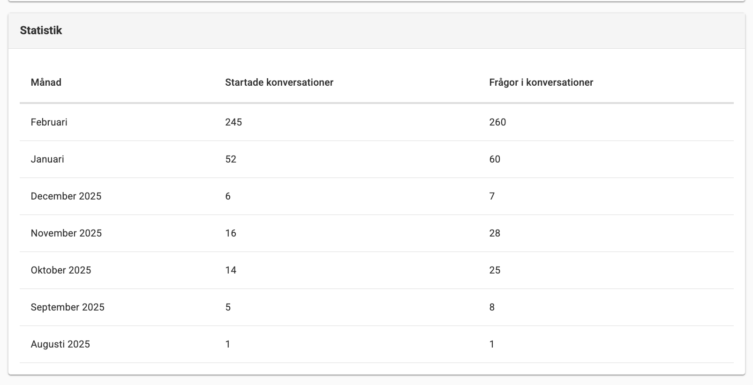Select the value 52 for Januari
Image resolution: width=753 pixels, height=385 pixels.
[x=231, y=159]
